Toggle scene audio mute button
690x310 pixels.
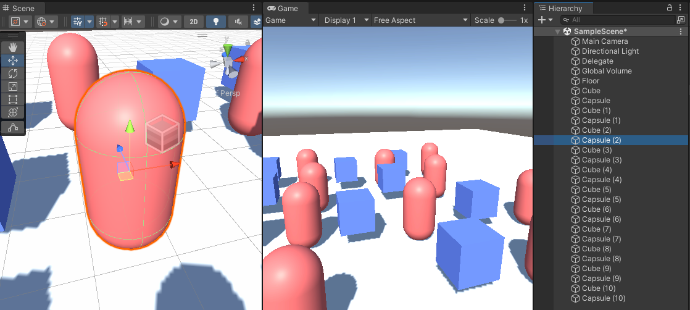238,22
